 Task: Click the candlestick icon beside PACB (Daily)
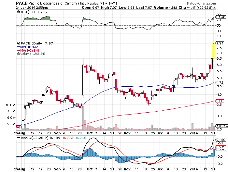pyautogui.click(x=18, y=43)
